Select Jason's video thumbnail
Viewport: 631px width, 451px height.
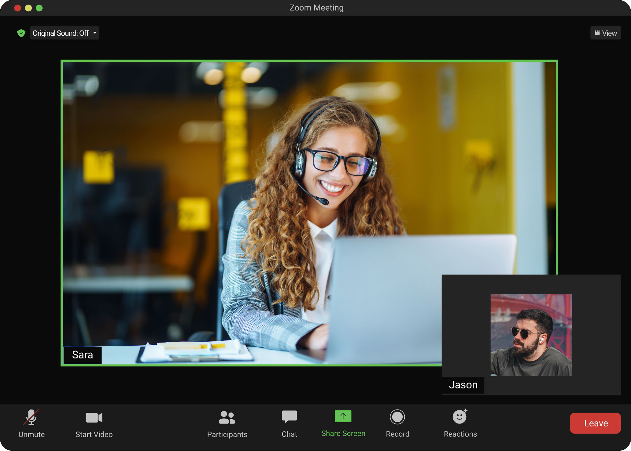click(531, 335)
